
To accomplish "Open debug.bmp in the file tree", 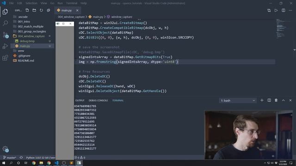I will tap(32, 41).
